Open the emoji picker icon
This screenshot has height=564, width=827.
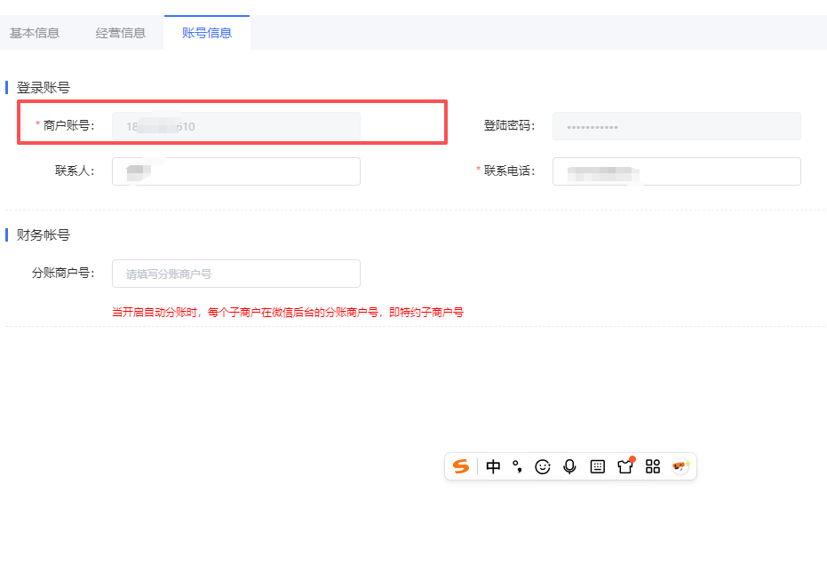coord(543,466)
